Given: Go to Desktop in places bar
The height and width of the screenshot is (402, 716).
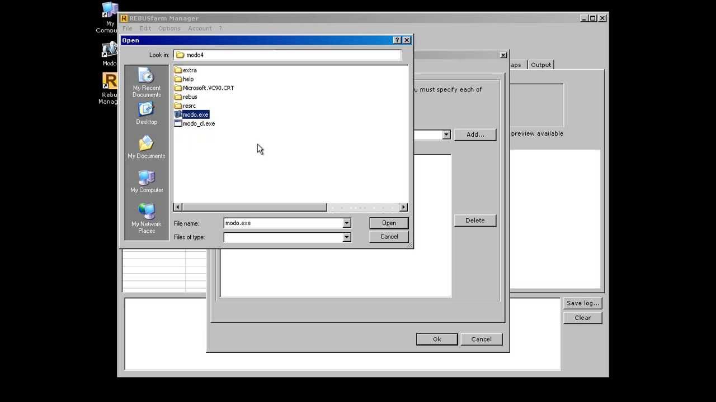Looking at the screenshot, I should pyautogui.click(x=147, y=113).
